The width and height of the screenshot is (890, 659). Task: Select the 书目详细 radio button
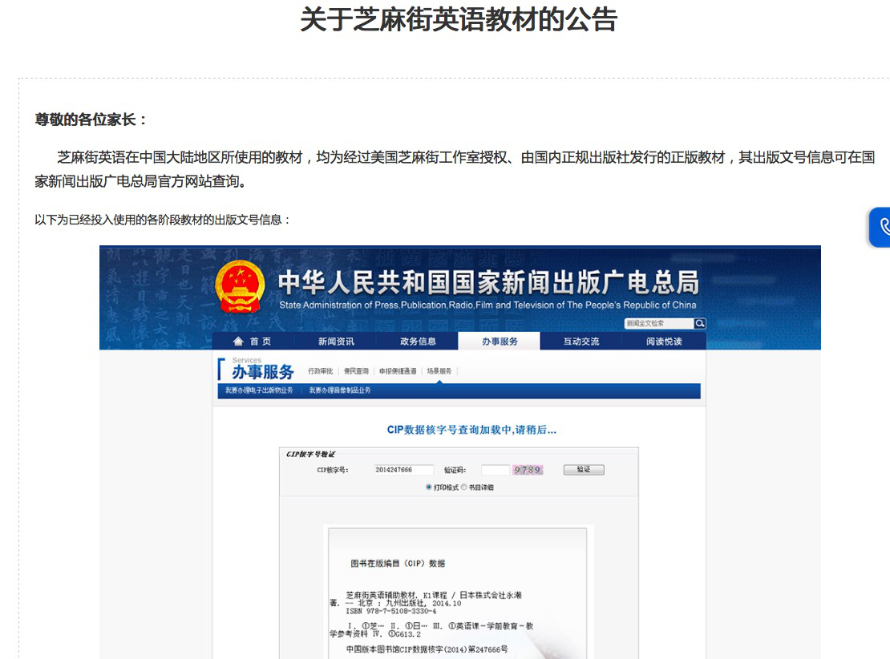pyautogui.click(x=463, y=487)
